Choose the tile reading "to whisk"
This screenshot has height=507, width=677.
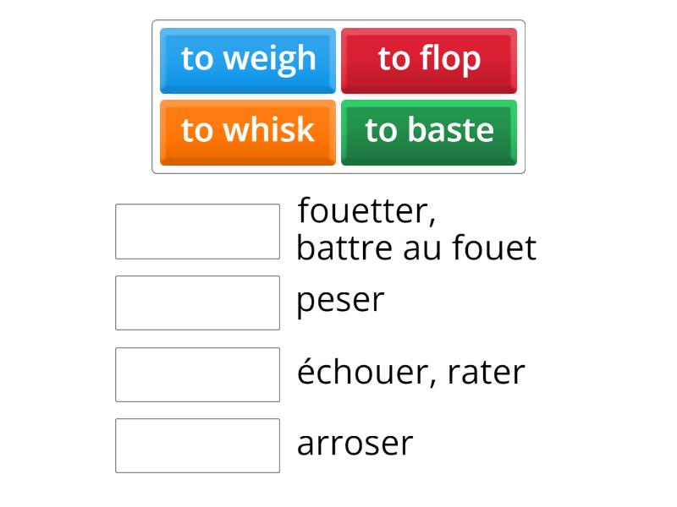pos(247,130)
